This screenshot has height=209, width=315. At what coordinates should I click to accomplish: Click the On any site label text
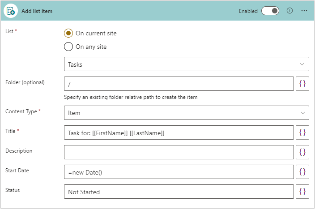pos(91,47)
